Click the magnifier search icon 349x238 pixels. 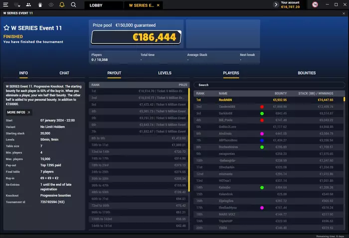pos(73,4)
